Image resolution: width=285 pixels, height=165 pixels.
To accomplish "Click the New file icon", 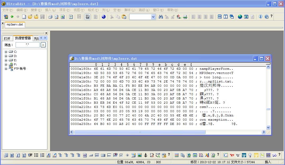I will (x=24, y=17).
